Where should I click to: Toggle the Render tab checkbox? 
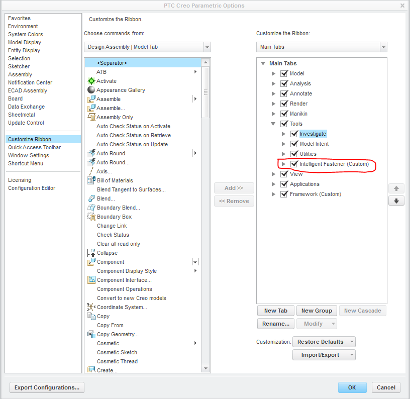click(284, 104)
